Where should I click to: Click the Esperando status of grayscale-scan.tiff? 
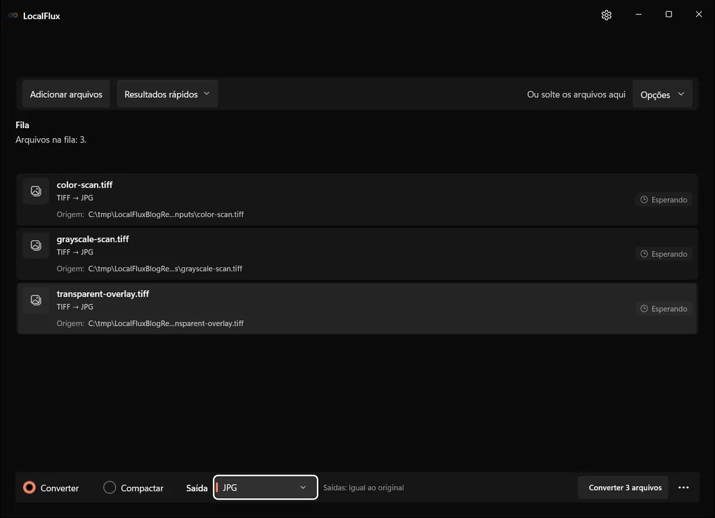click(664, 254)
